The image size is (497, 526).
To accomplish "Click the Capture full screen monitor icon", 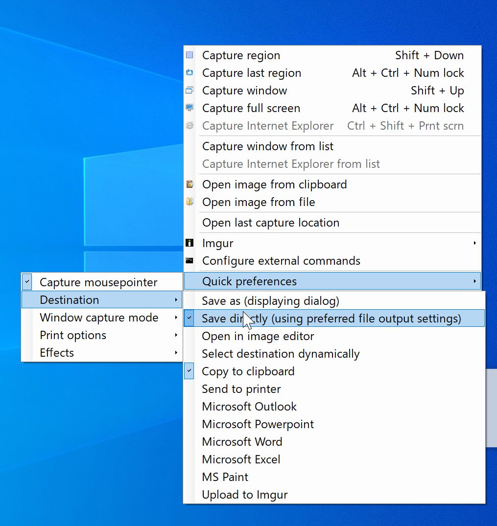I will (x=189, y=108).
